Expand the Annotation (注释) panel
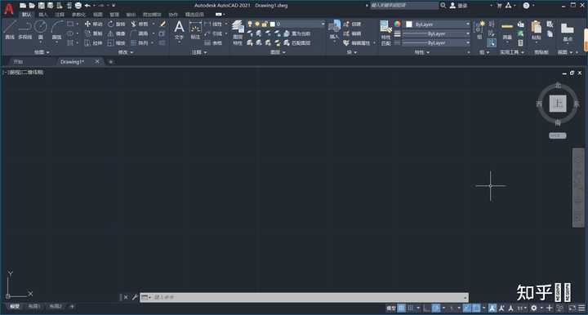Image resolution: width=588 pixels, height=315 pixels. pos(199,52)
